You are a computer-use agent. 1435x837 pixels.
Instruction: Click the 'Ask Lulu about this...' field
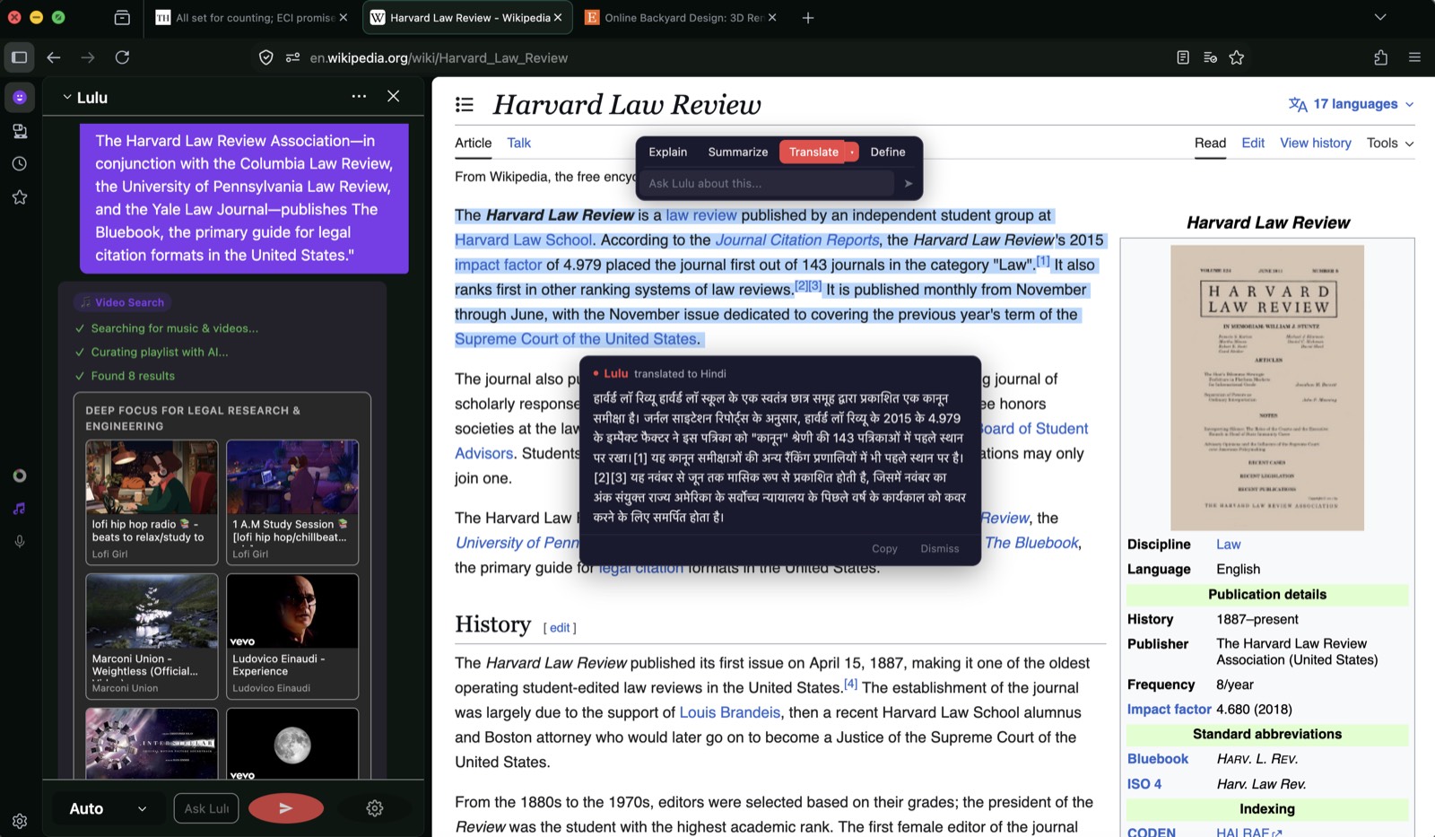(770, 183)
